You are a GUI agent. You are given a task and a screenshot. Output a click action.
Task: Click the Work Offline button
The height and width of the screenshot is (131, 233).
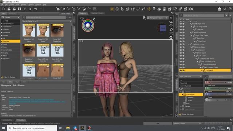pos(66,14)
